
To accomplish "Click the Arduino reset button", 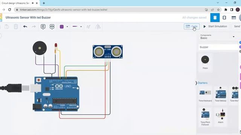I will [x=38, y=80].
